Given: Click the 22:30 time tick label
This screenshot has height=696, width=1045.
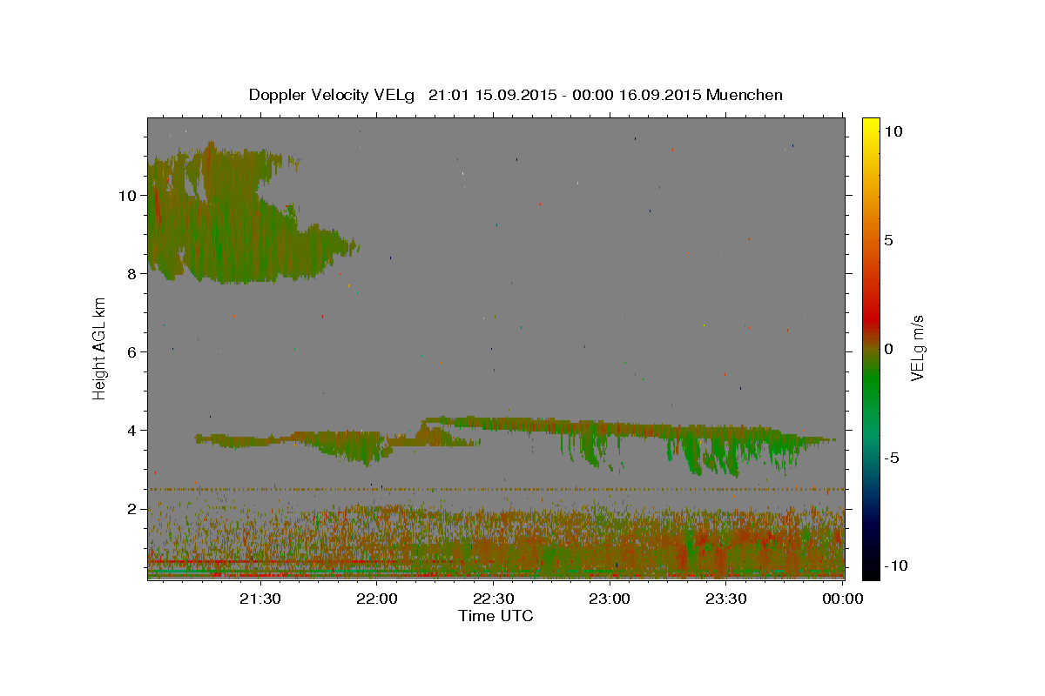Looking at the screenshot, I should [x=494, y=599].
